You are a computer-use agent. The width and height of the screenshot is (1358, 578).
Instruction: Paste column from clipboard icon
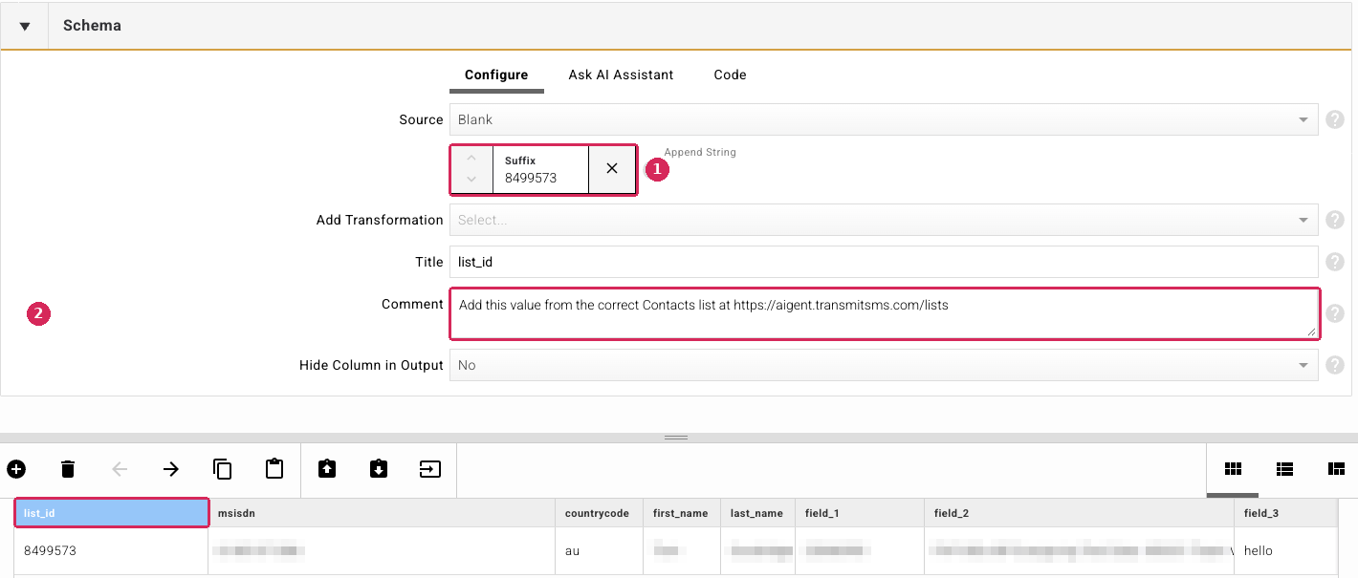pyautogui.click(x=274, y=469)
